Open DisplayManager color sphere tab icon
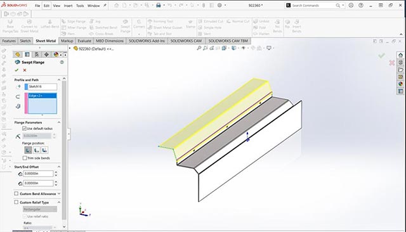 click(x=56, y=55)
